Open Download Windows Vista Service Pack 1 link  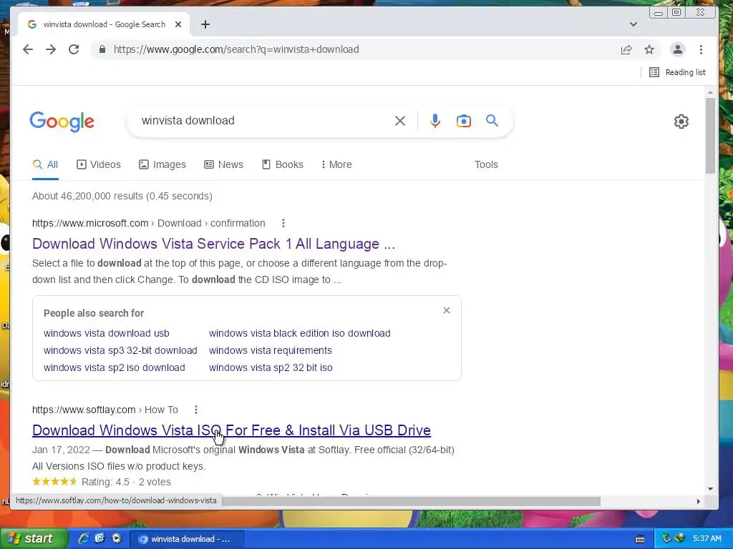[213, 244]
